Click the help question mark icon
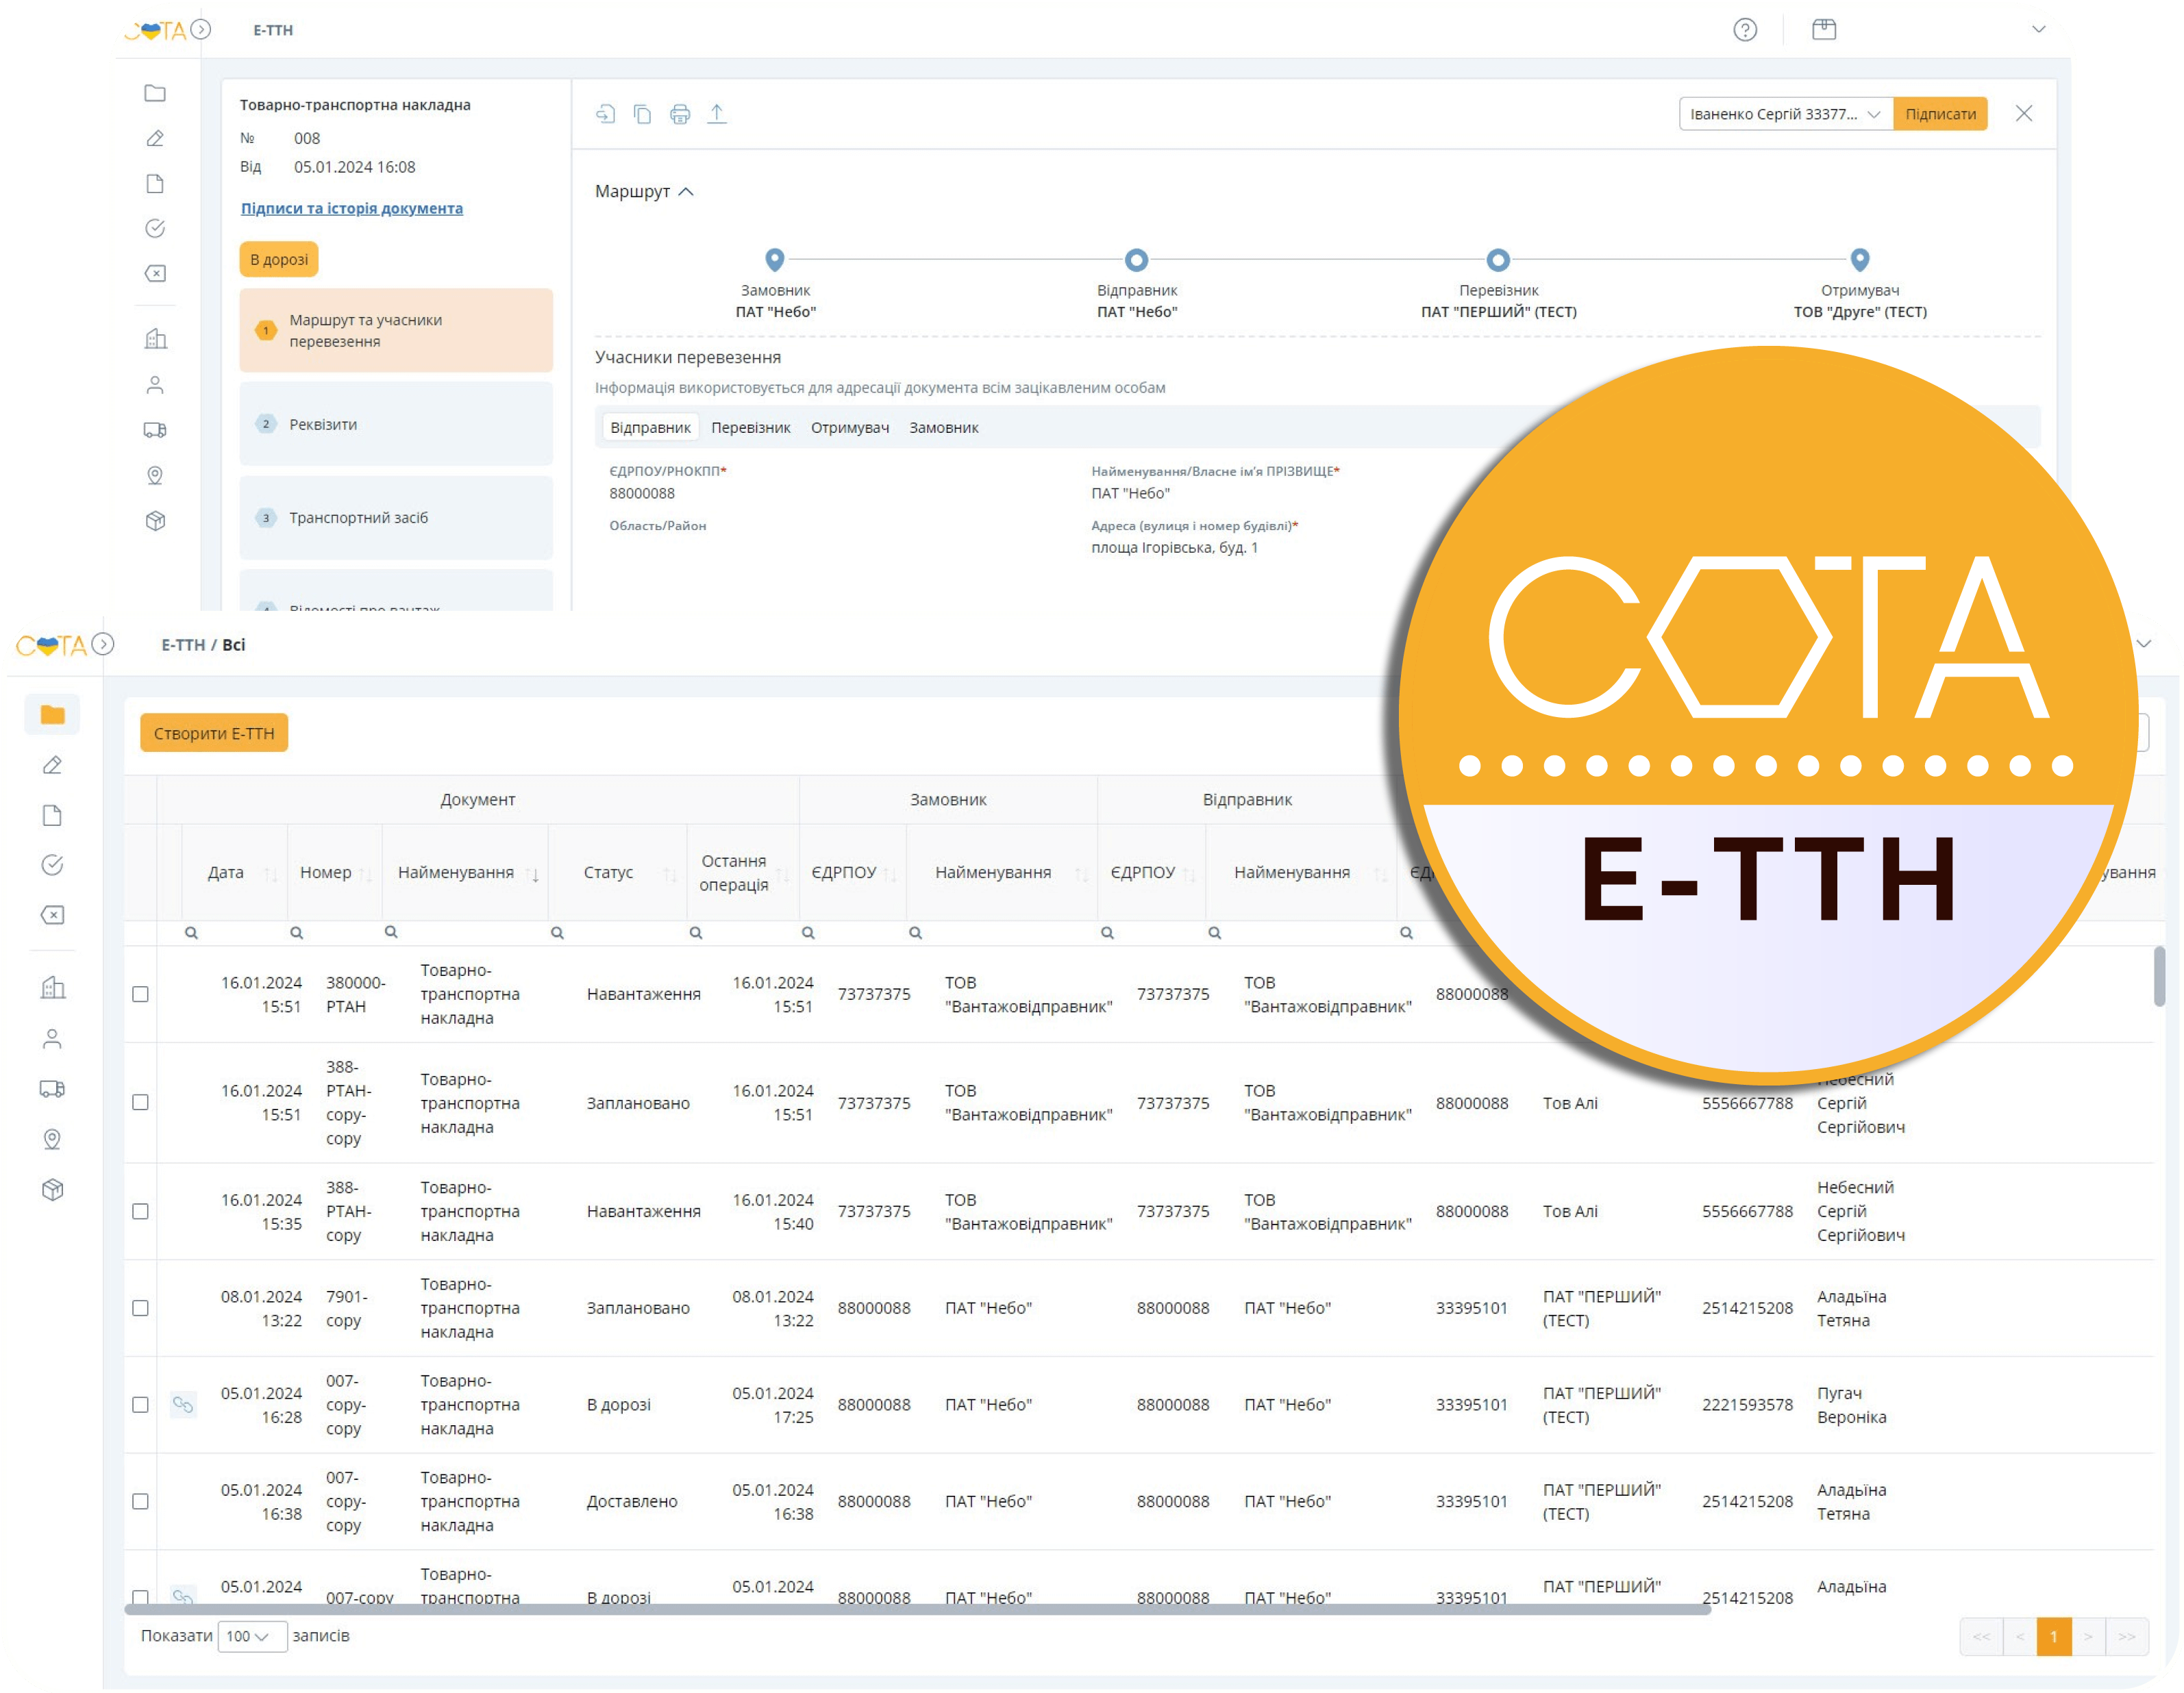The image size is (2184, 1693). tap(1745, 30)
